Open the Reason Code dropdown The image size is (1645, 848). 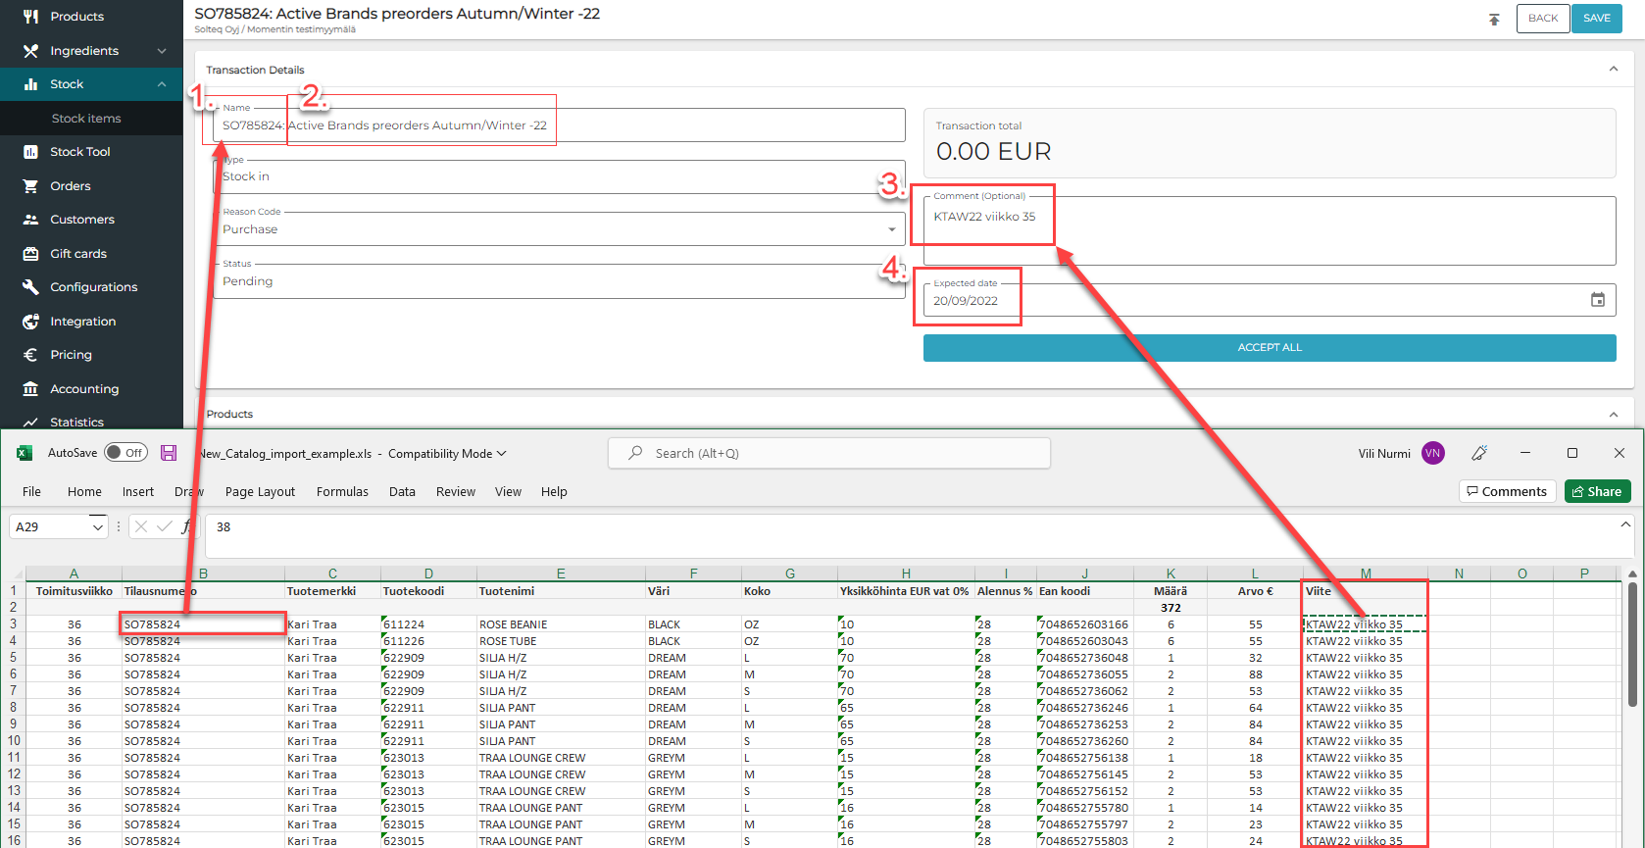click(891, 229)
